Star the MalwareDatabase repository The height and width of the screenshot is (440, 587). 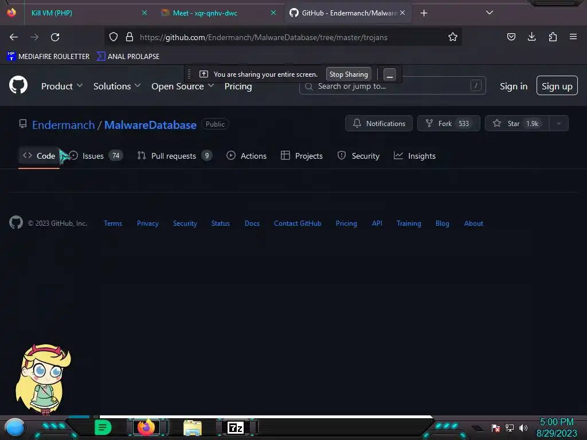point(517,124)
